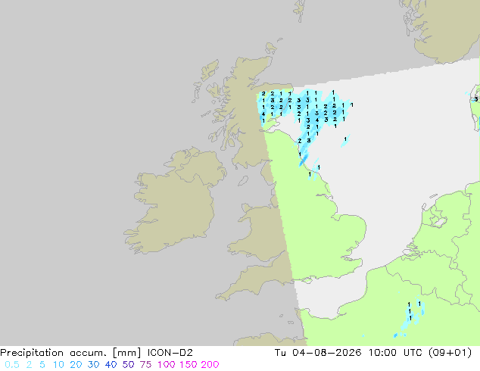
Task: Click the 150 legend value
Action: pos(189,365)
